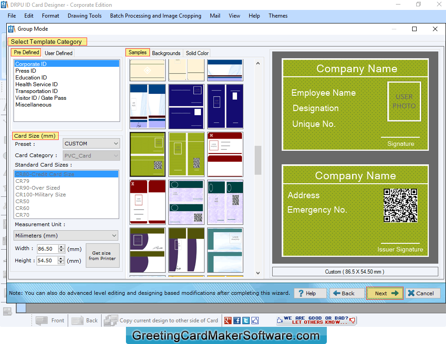
Task: Show the Back side of card
Action: (85, 321)
